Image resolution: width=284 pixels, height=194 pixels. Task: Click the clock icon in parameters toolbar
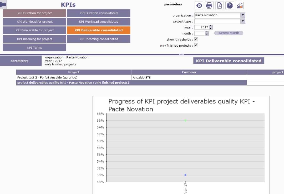[230, 6]
